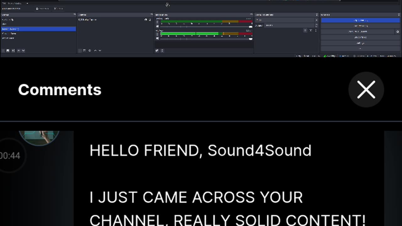Enable Studio Mode in Controls
Screen dimensions: 402x226
coord(360,37)
